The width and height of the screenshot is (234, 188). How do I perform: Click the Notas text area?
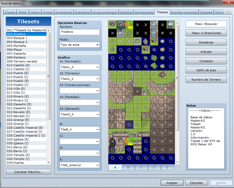click(x=206, y=138)
